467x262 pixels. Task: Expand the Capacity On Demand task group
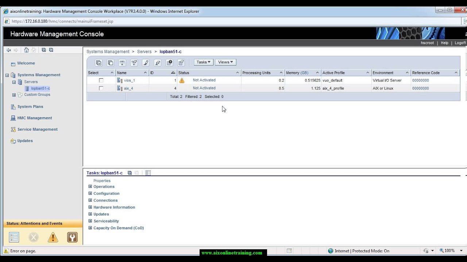(x=90, y=228)
